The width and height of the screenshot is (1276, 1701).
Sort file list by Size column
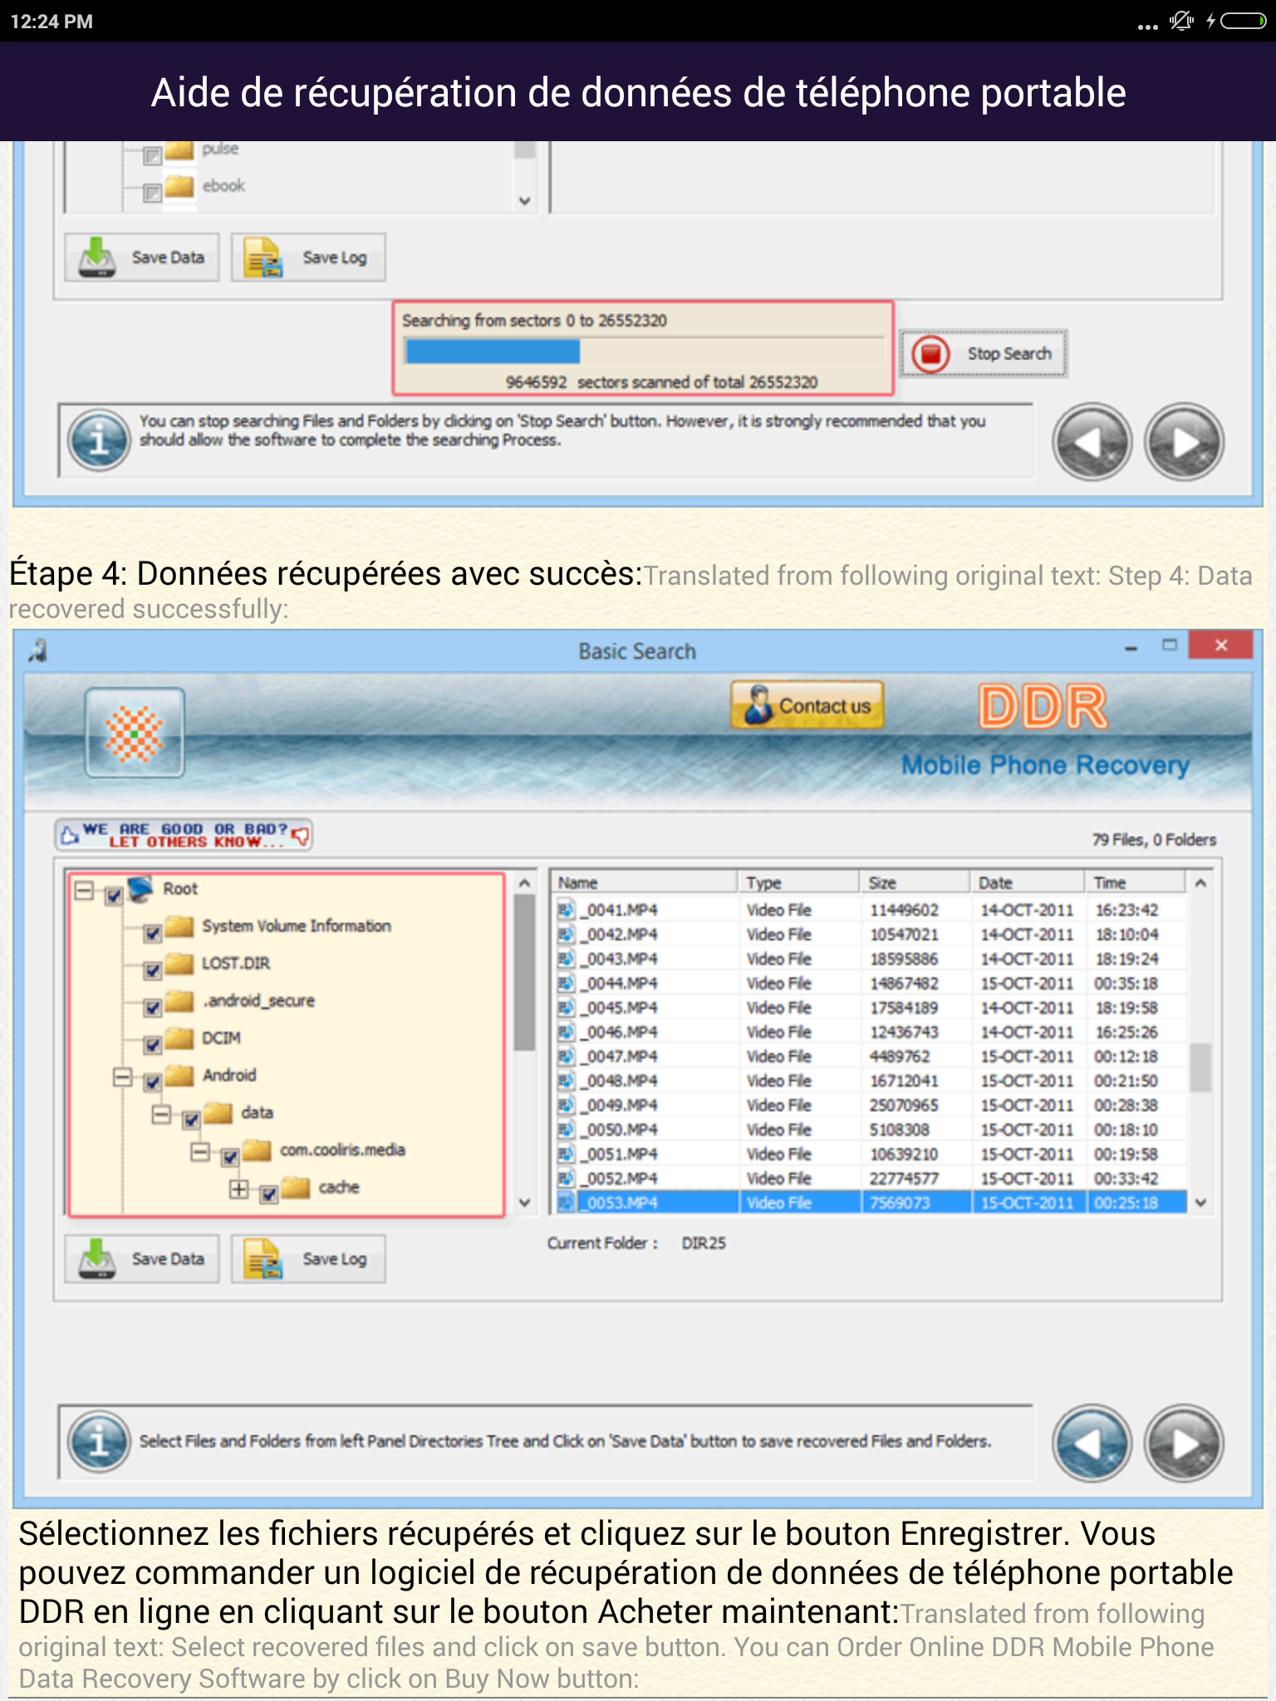915,882
